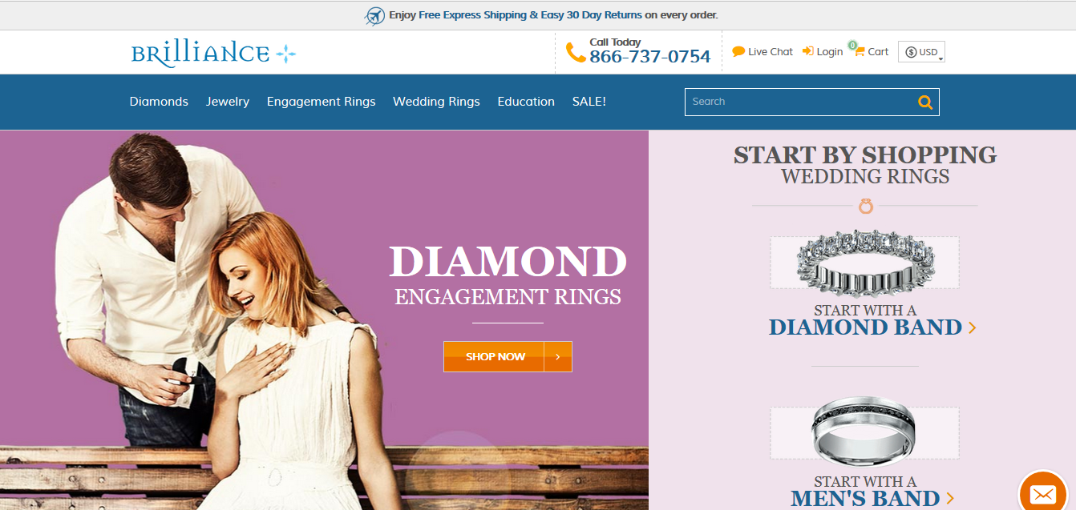Open the Wedding Rings menu
This screenshot has height=510, width=1076.
pos(436,102)
